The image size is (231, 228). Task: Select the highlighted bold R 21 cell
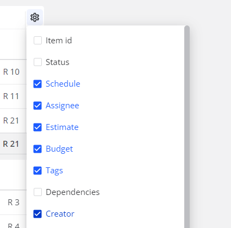pyautogui.click(x=11, y=144)
